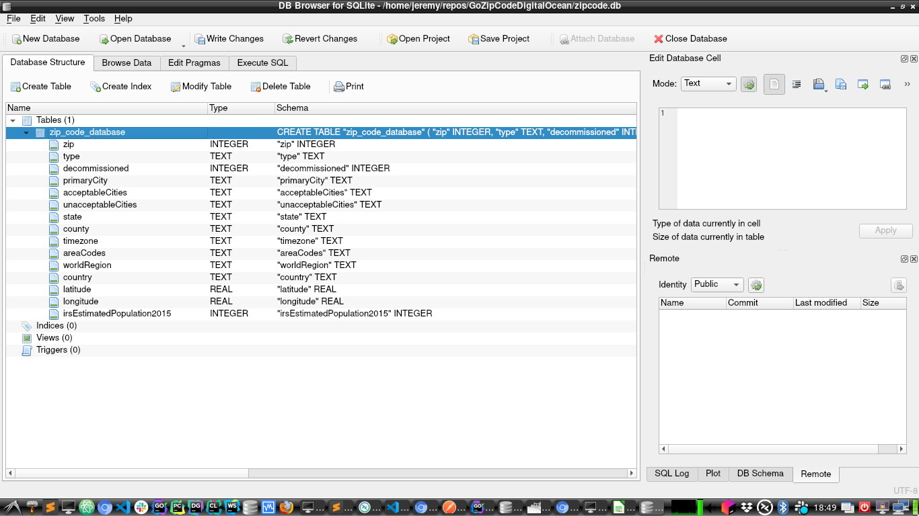Select the irsEstimatedPopulation2015 column row
Image resolution: width=919 pixels, height=516 pixels.
[321, 314]
